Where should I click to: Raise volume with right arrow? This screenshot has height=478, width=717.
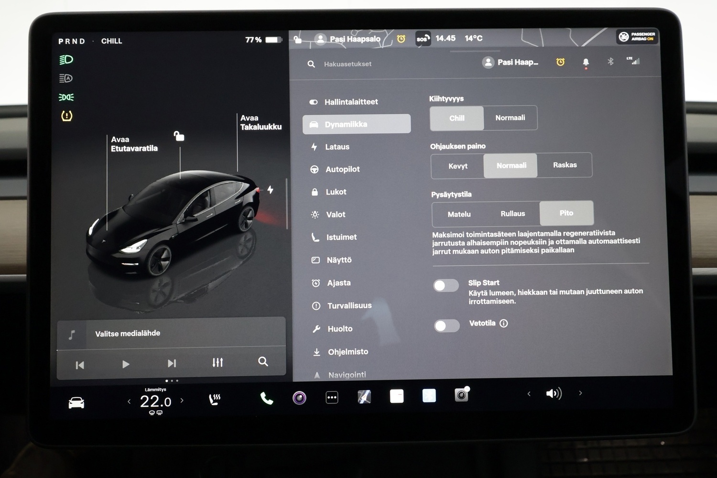(581, 393)
